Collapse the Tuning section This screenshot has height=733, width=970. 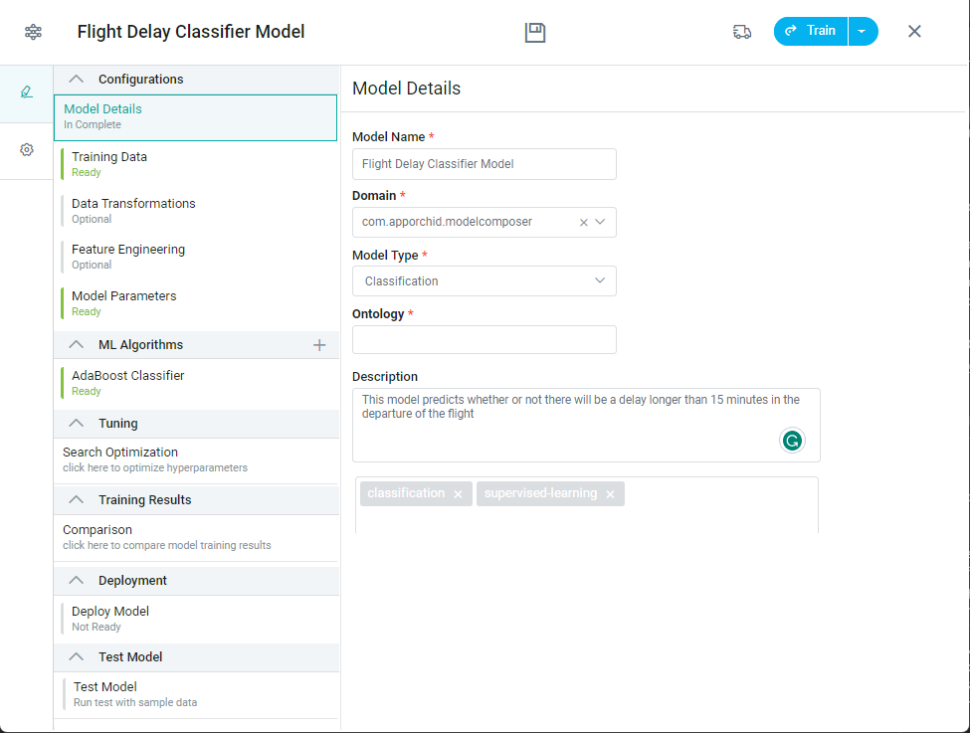coord(76,424)
